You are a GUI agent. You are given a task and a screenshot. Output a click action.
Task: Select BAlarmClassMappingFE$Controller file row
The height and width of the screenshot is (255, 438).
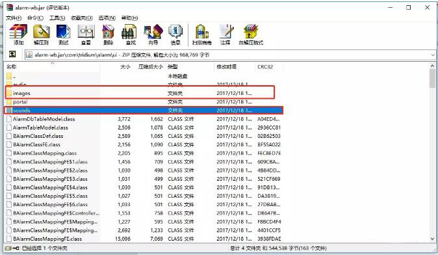click(144, 213)
